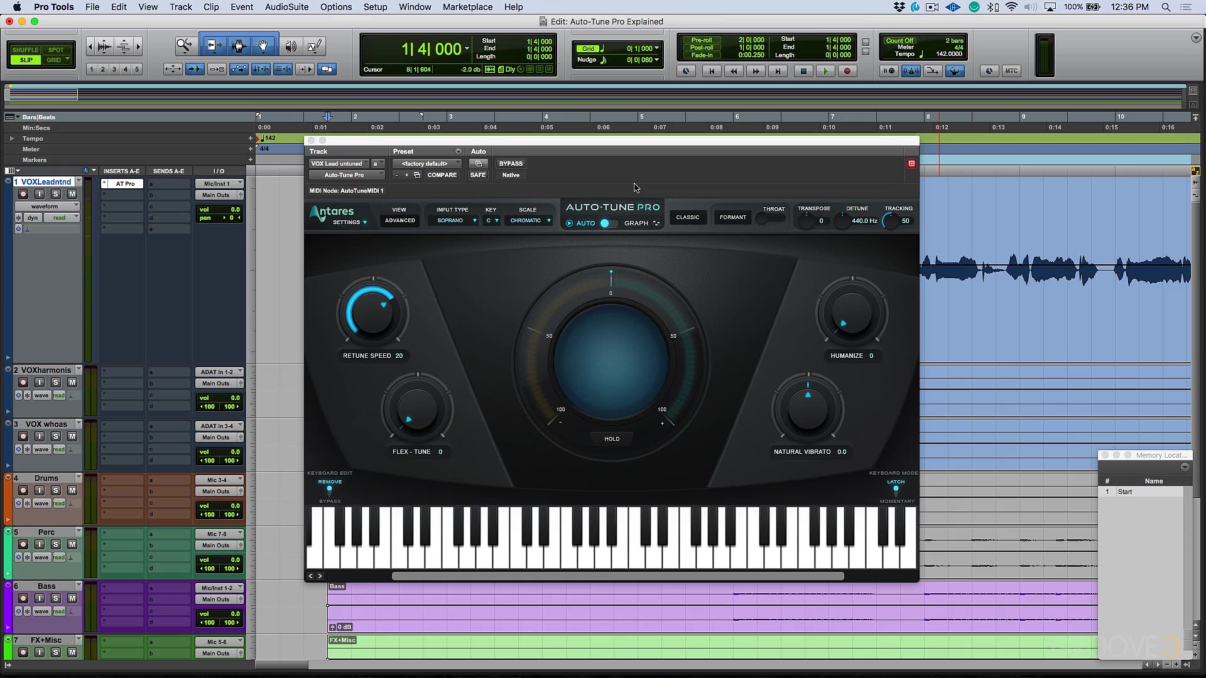
Task: Select the Scrubber speaker tool
Action: pos(290,46)
